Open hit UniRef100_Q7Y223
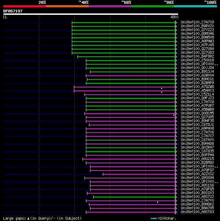Image resolution: width=220 pixels, height=221 pixels. tap(197, 30)
